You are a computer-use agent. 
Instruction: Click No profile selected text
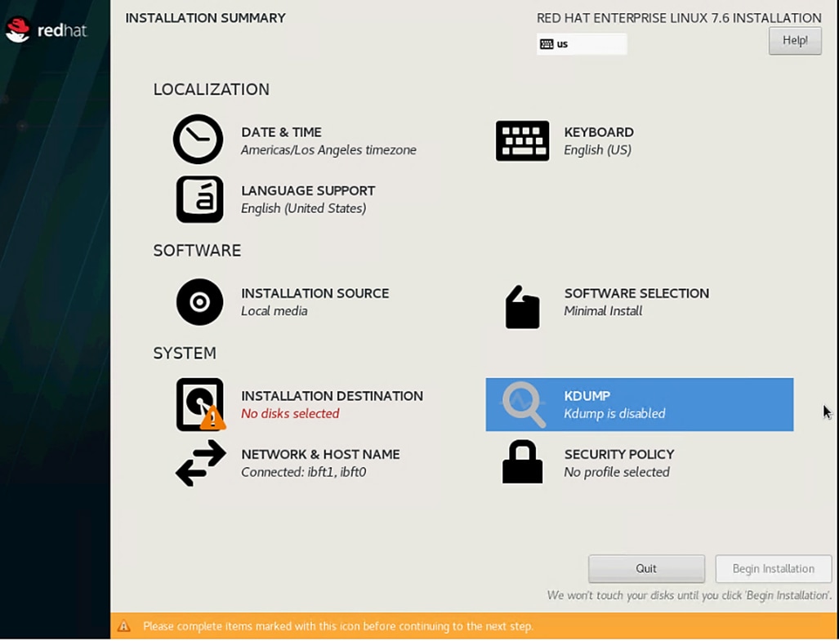click(617, 472)
